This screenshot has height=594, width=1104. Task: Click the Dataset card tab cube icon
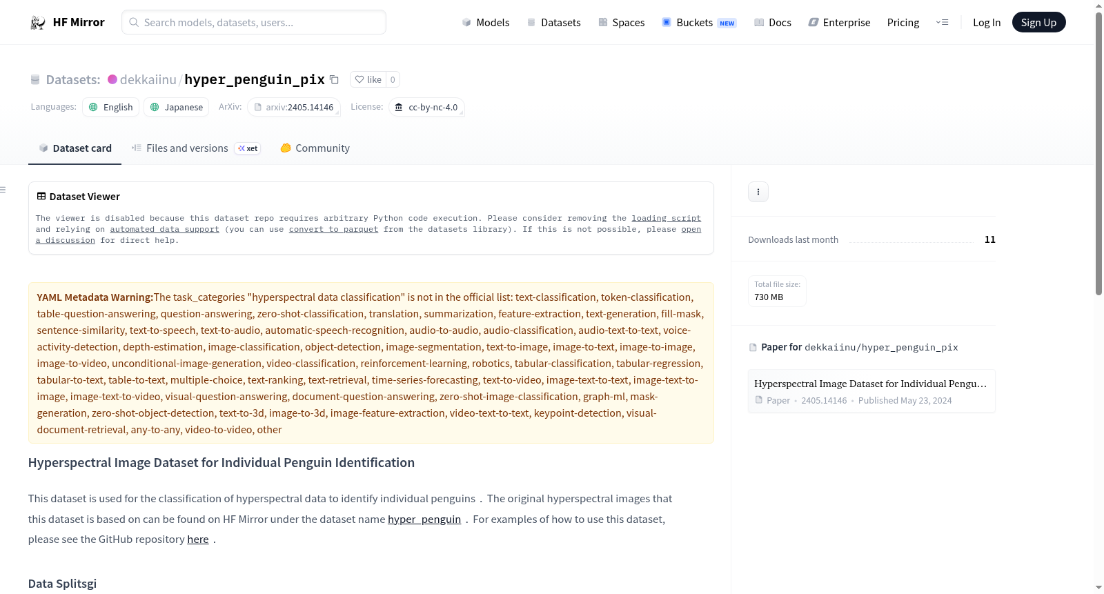click(43, 148)
